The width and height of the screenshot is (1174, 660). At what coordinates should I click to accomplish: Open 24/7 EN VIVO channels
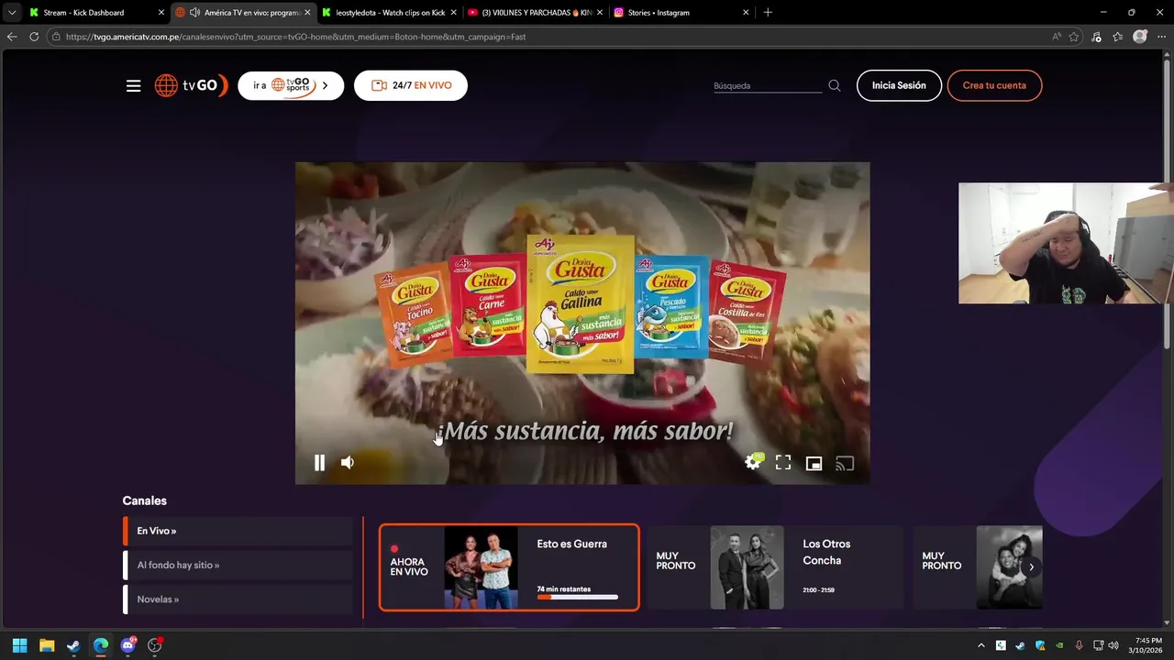click(x=411, y=85)
